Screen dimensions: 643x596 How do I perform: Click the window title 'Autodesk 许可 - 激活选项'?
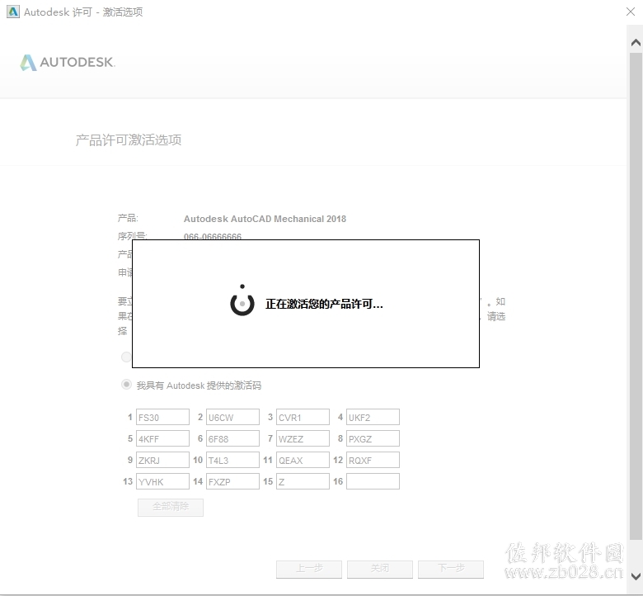click(x=83, y=12)
